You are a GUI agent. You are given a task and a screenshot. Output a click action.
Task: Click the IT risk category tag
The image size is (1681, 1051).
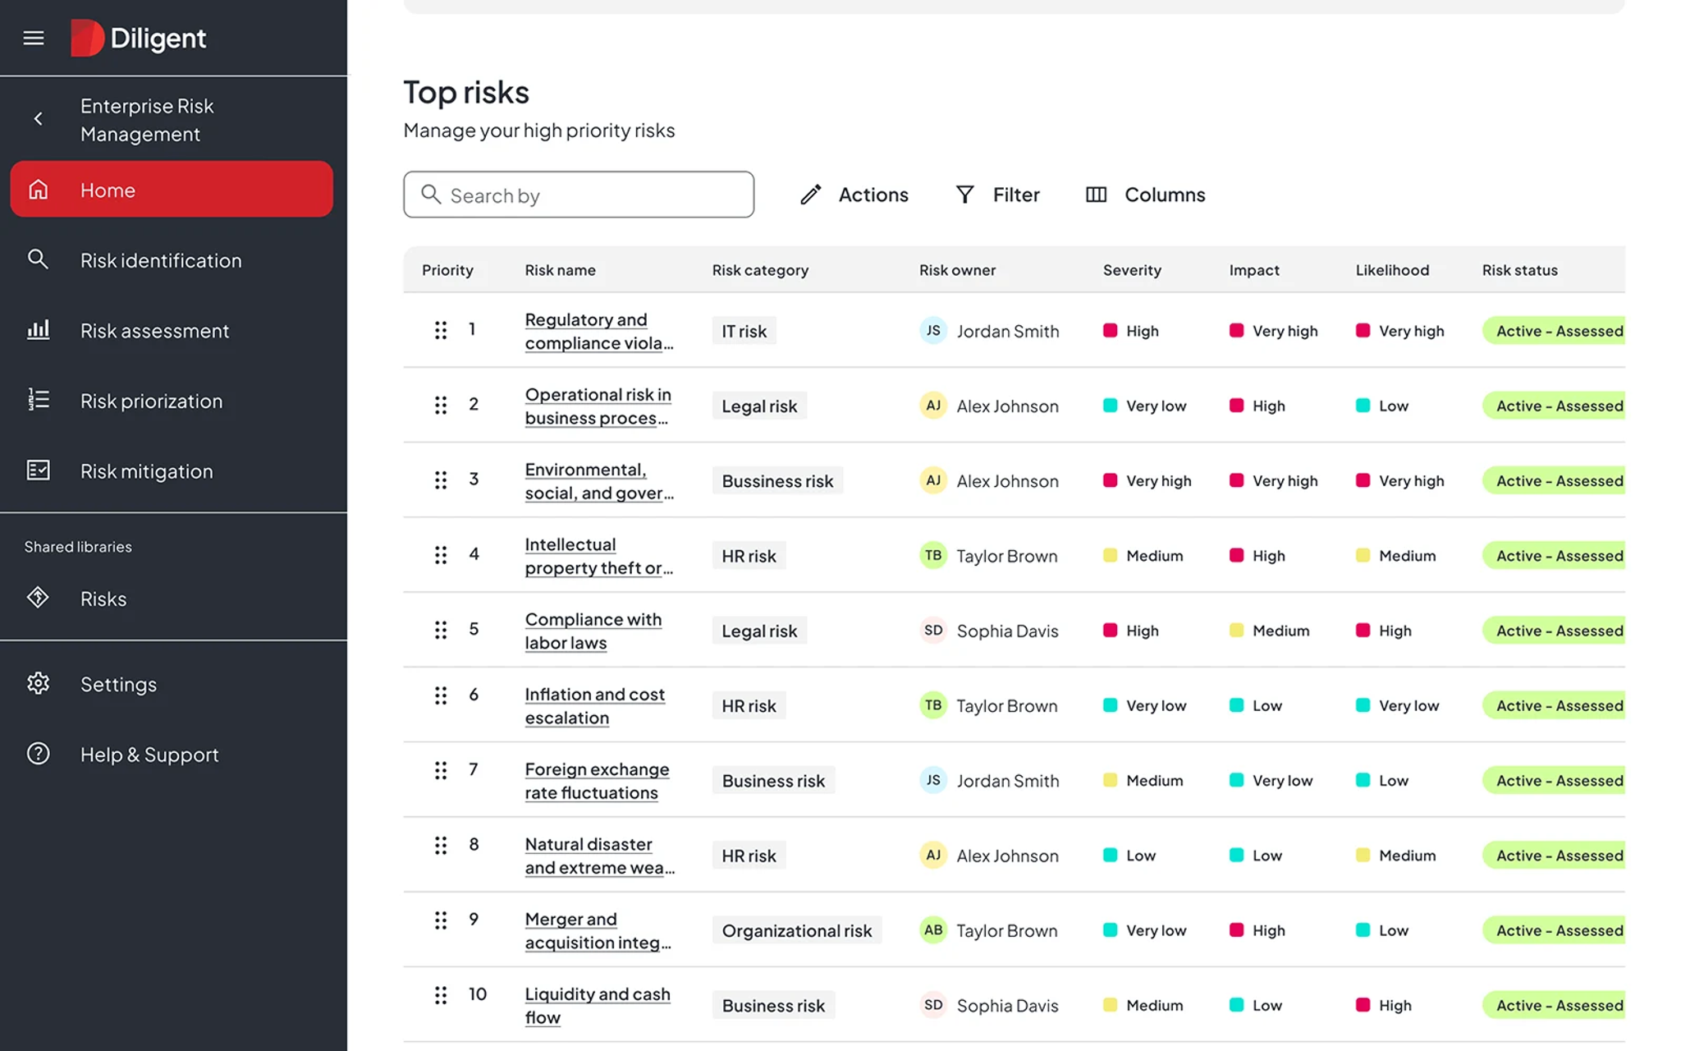point(744,331)
